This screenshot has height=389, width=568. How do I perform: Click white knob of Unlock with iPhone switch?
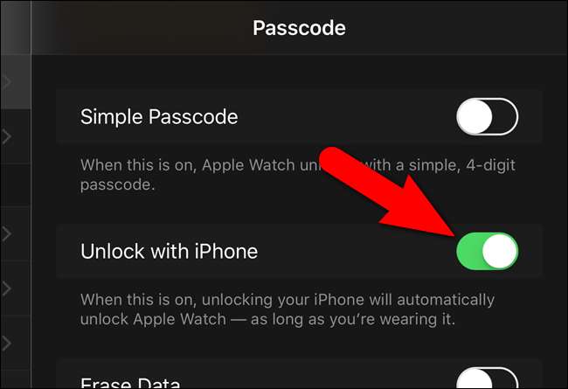500,251
